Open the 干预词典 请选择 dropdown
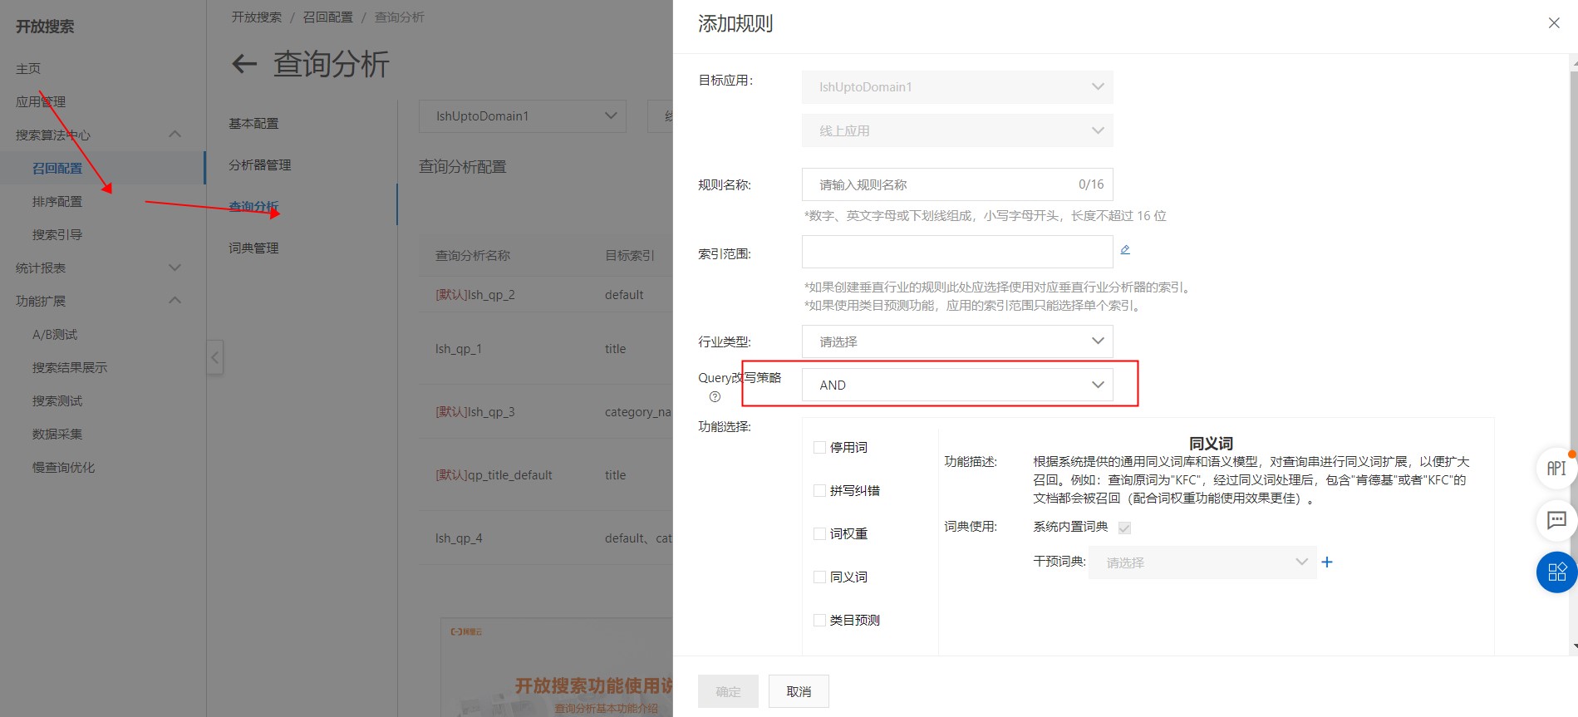Screen dimensions: 1578x717 click(1202, 562)
